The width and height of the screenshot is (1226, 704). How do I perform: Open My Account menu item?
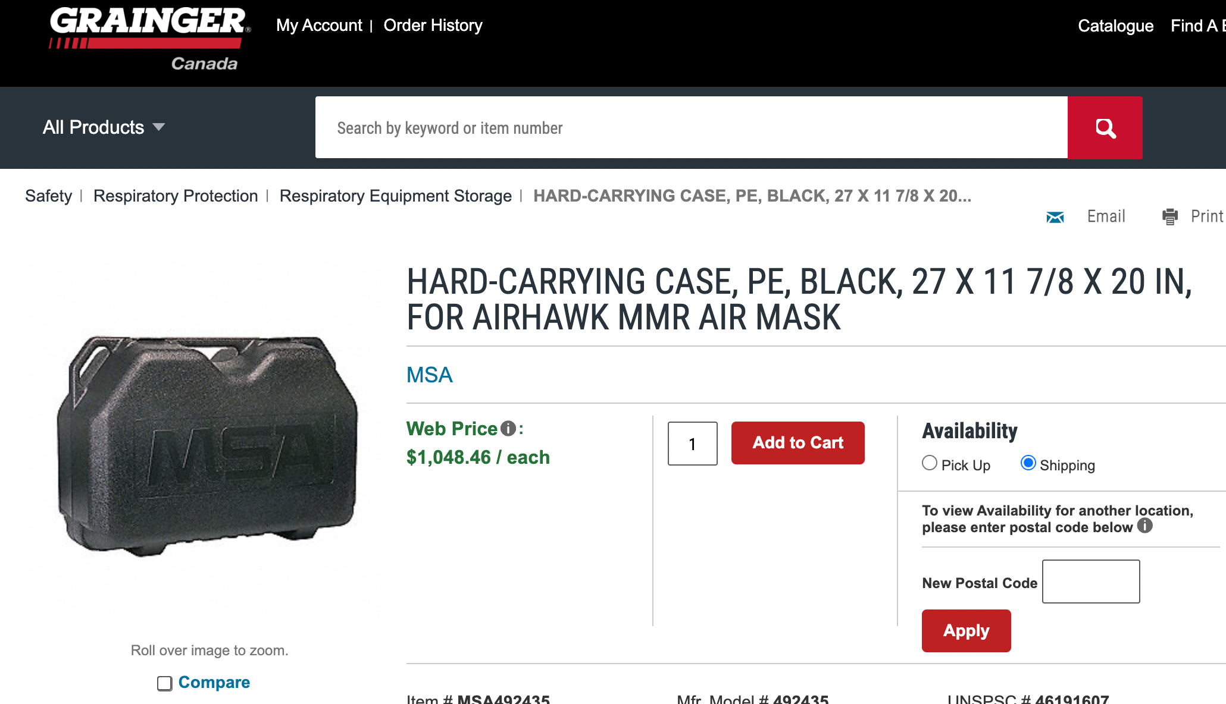click(x=319, y=26)
